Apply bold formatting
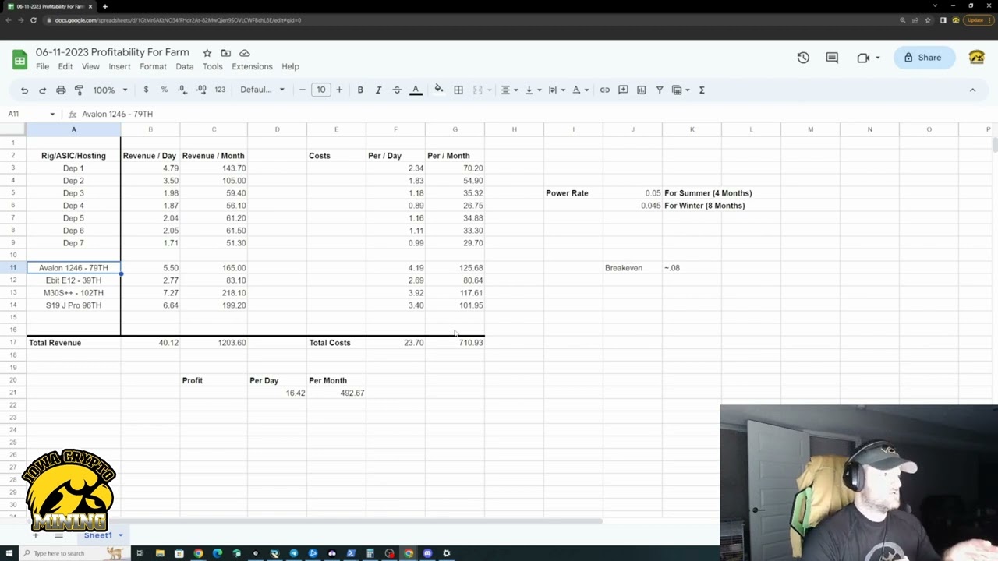The height and width of the screenshot is (561, 998). pyautogui.click(x=360, y=90)
